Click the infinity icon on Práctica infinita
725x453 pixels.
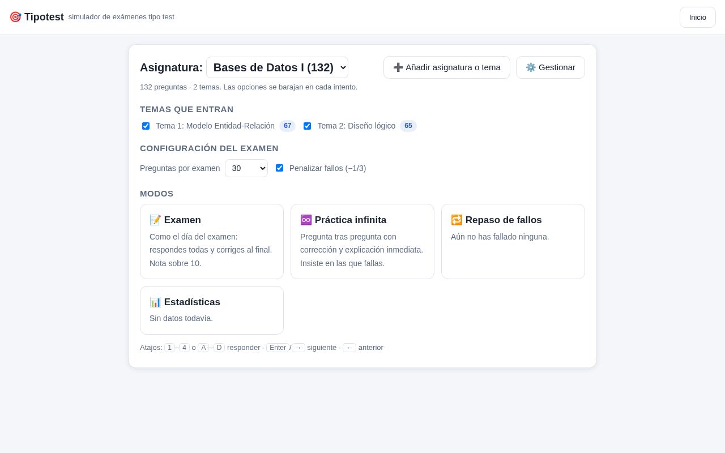pyautogui.click(x=306, y=220)
